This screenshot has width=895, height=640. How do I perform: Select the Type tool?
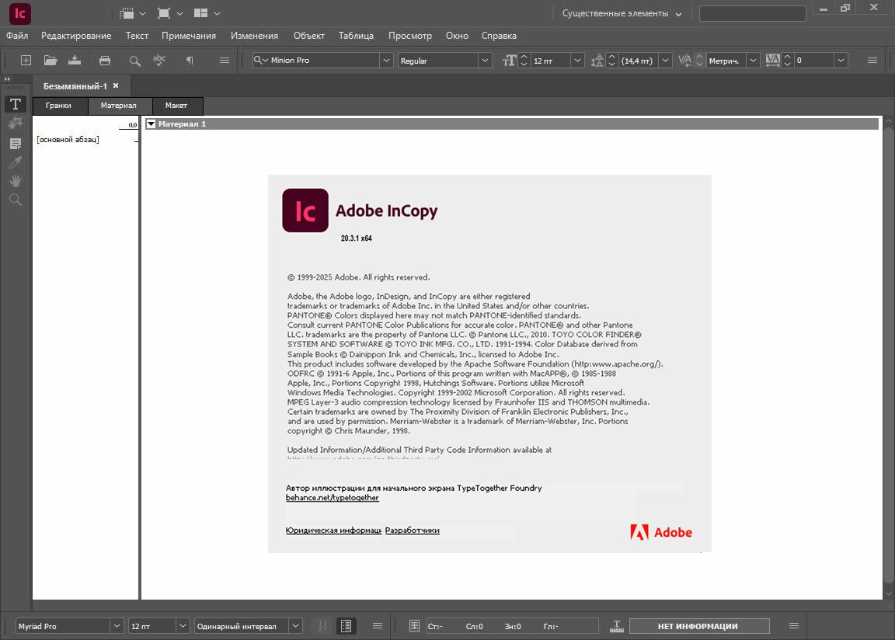(x=16, y=104)
